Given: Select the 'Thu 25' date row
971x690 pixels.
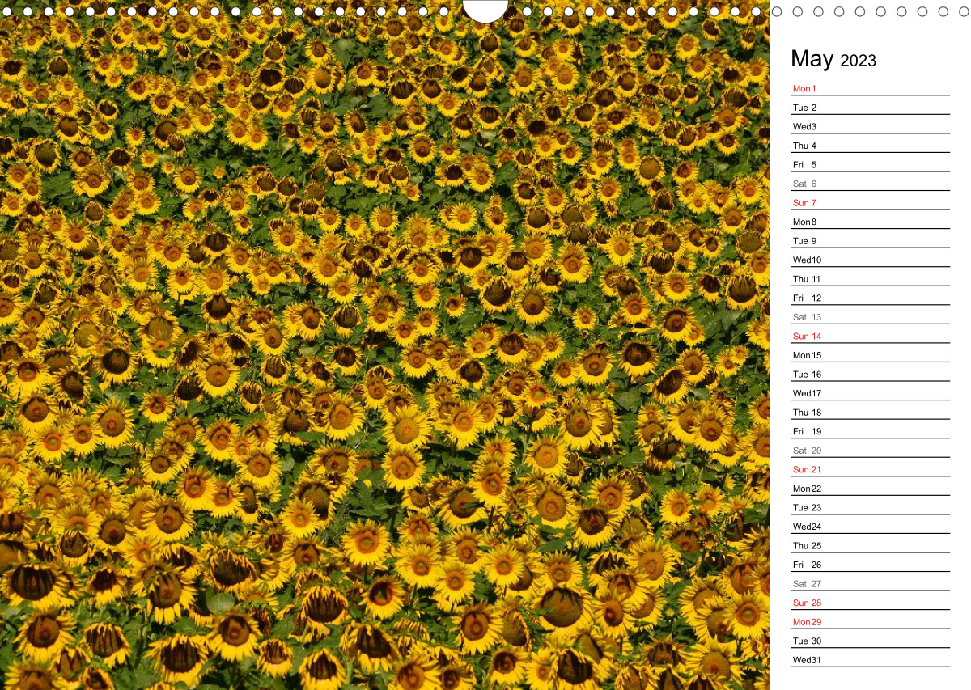Looking at the screenshot, I should [870, 544].
